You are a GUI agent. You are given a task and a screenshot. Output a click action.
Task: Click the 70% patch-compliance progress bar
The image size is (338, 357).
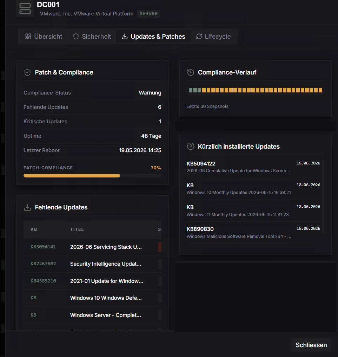pos(92,176)
